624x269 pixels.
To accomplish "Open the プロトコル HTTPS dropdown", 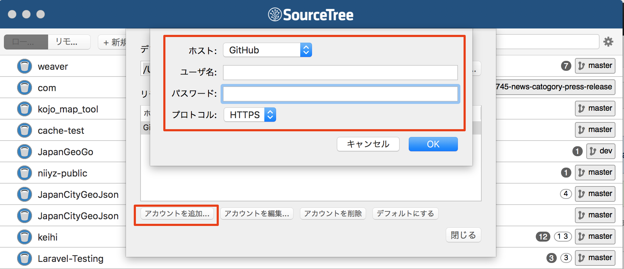I will (250, 115).
